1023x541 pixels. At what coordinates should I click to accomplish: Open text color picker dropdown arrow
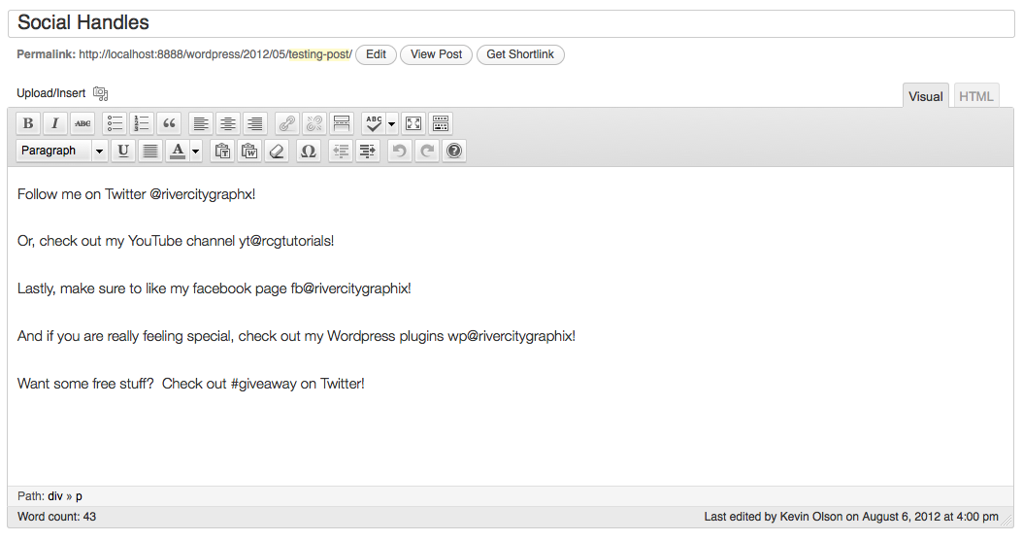(x=196, y=152)
